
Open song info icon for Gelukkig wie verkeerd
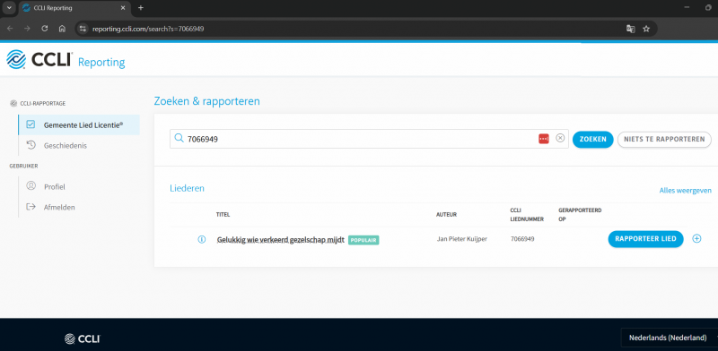pos(201,239)
